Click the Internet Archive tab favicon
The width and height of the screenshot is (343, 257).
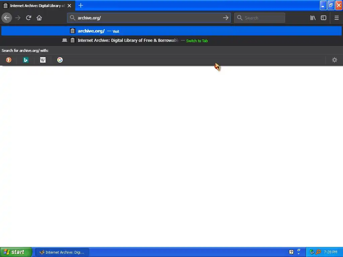coord(6,6)
